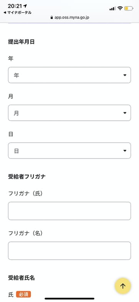Viewport: 139px width, 302px height.
Task: Tap the back arrow to マイナポータル
Action: coord(5,13)
